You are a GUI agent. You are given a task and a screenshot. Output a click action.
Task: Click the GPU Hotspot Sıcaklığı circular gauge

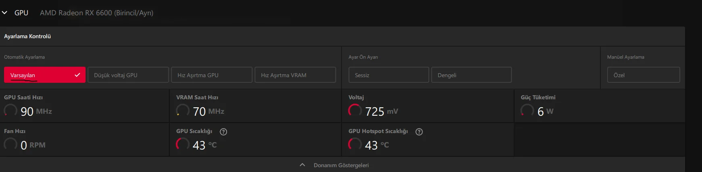click(x=355, y=144)
